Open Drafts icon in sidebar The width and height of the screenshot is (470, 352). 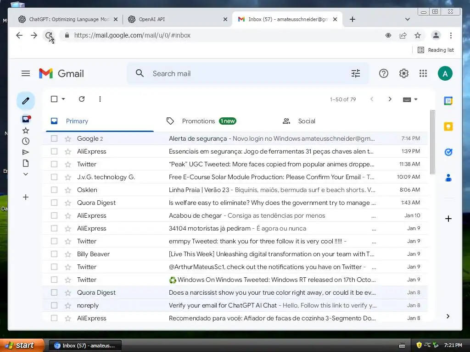click(x=26, y=163)
